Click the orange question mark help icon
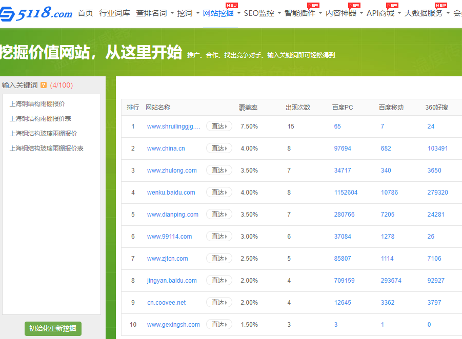462x339 pixels. 44,85
